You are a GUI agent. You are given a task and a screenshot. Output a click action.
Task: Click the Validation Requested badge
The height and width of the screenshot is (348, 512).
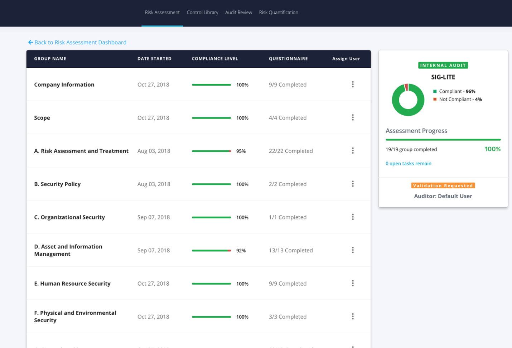click(443, 185)
